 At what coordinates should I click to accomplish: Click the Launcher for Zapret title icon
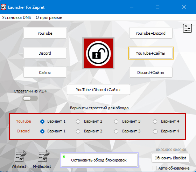3,7
